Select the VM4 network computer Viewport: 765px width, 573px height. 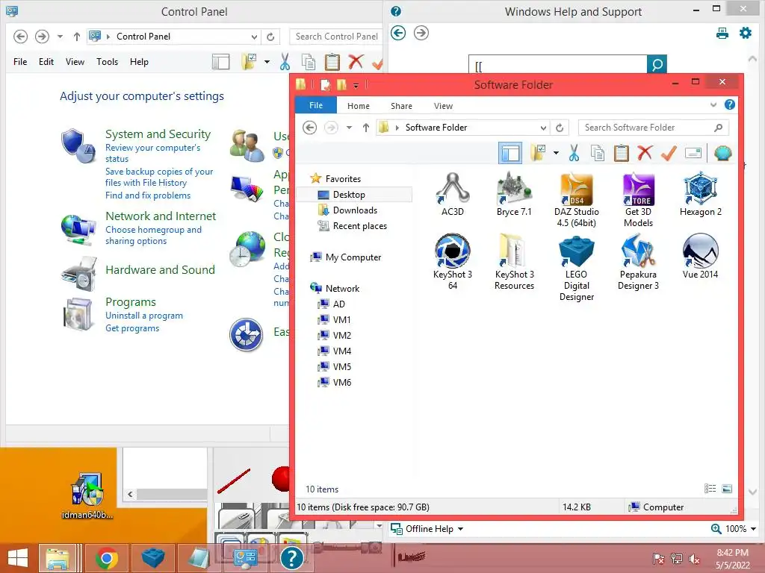334,351
